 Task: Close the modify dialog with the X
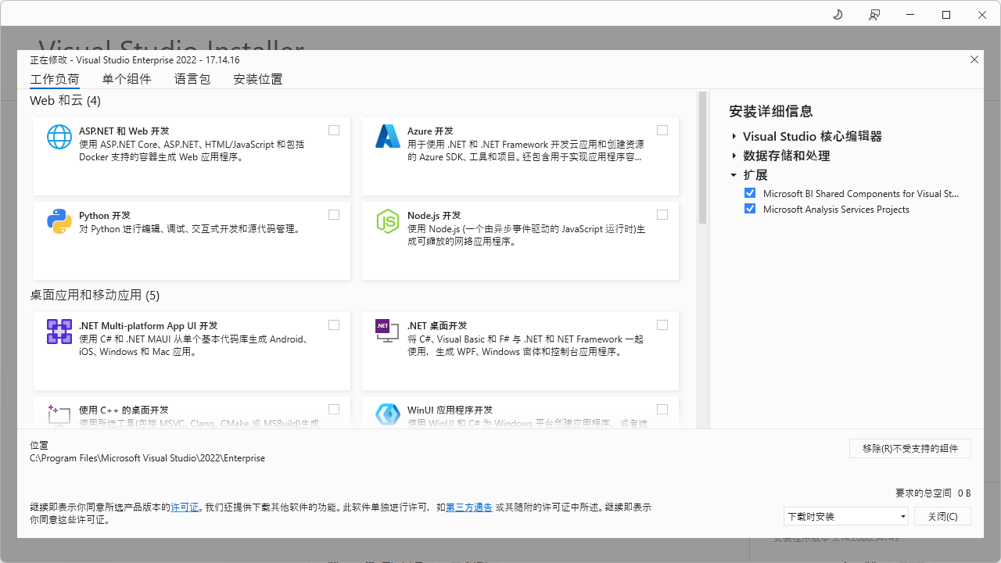click(x=974, y=59)
